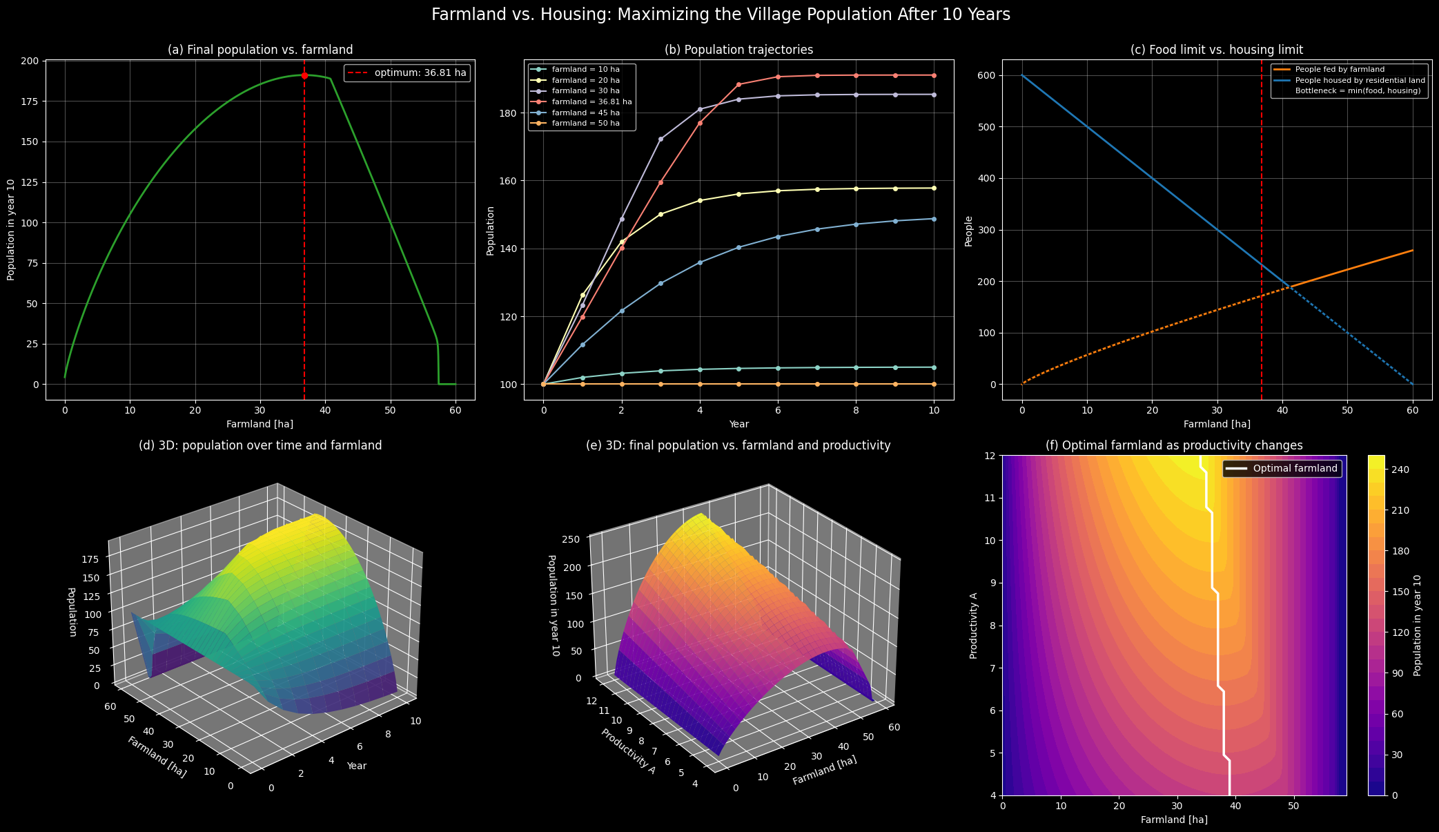Click the 'Optimal farmland' legend entry in plot (f)

point(1282,468)
